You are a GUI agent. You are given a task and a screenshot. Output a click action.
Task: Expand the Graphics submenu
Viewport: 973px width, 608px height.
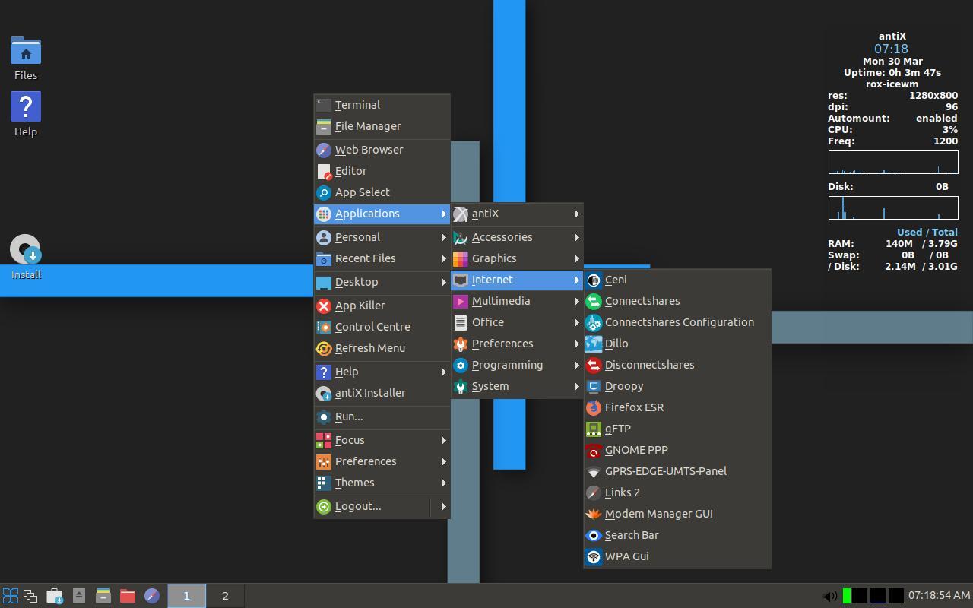(517, 258)
